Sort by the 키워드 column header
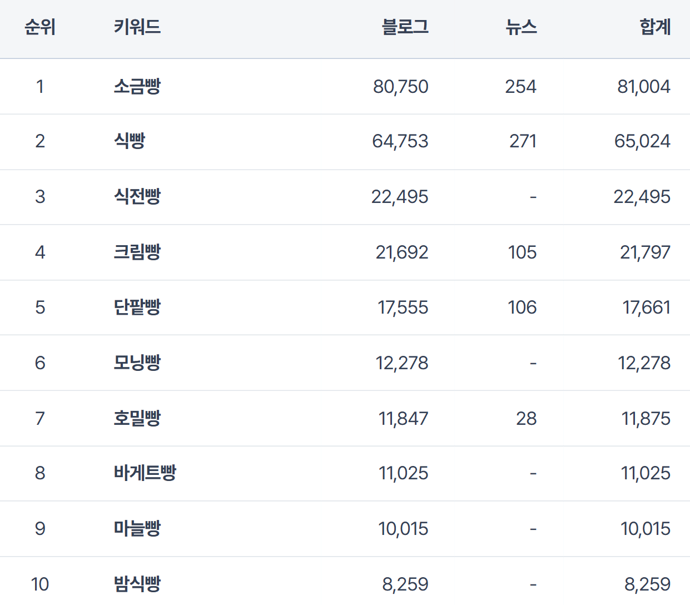Viewport: 690px width, 605px height. click(137, 27)
